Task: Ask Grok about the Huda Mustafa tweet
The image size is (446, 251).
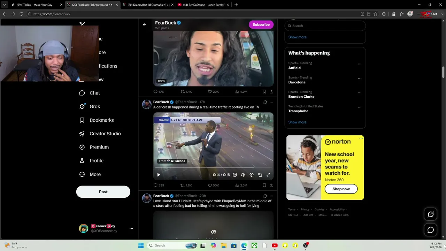Action: coord(265,196)
